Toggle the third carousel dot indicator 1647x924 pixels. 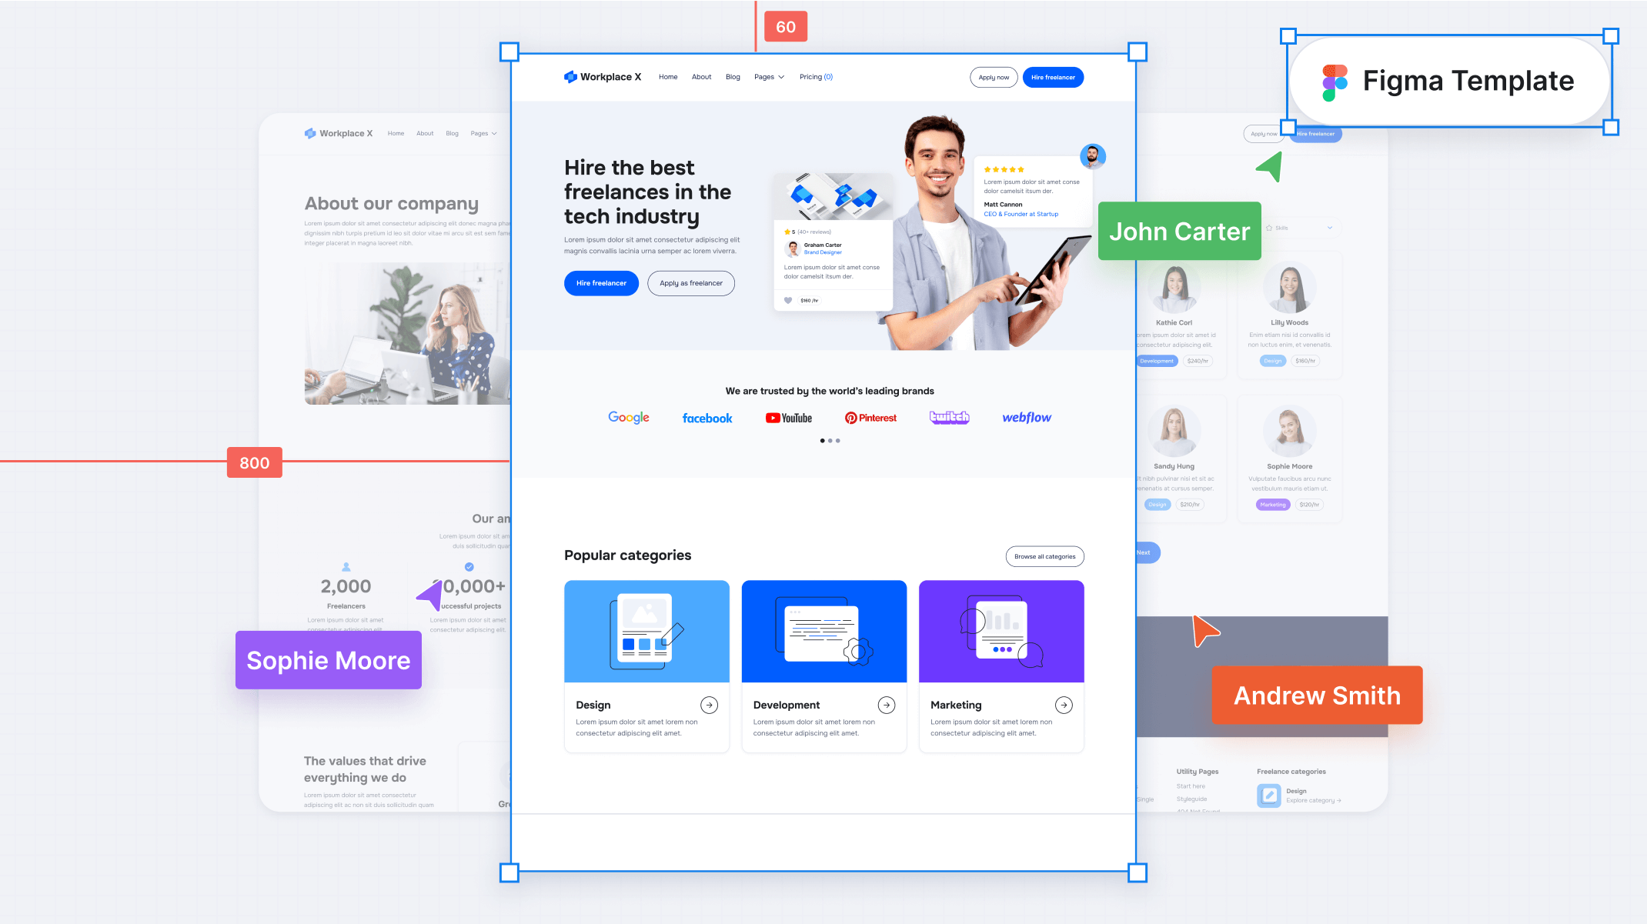point(838,440)
